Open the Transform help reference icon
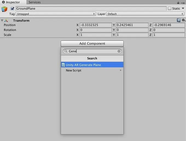Image resolution: width=186 pixels, height=141 pixels. coord(179,20)
